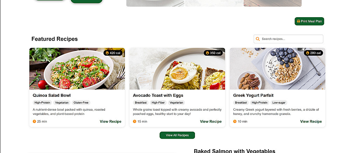
Task: Click the printer icon on Print Meal Plan
Action: point(299,21)
